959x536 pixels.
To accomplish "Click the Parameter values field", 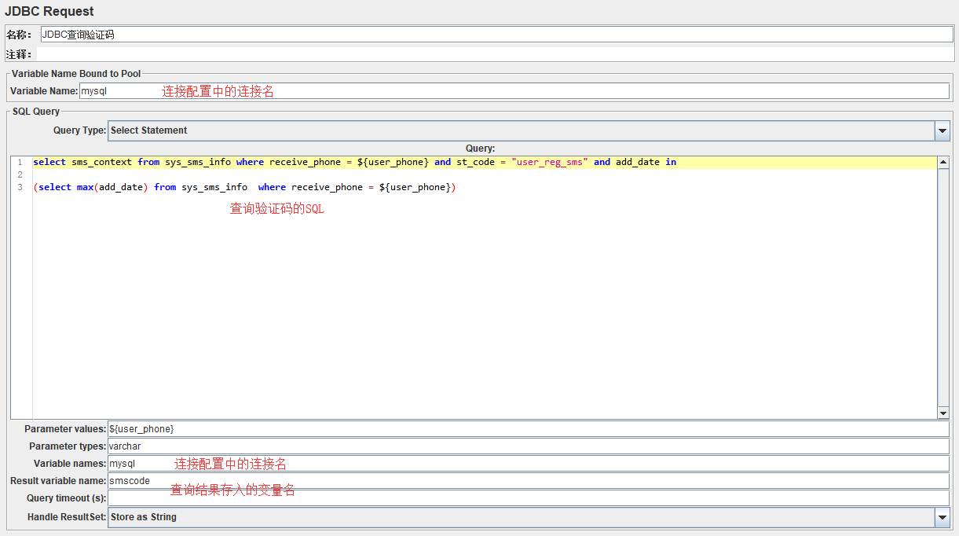I will (x=528, y=429).
